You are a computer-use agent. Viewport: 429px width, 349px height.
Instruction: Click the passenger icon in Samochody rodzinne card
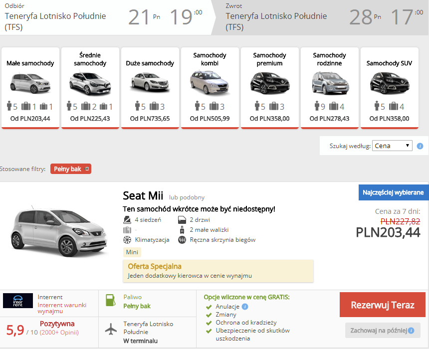[x=317, y=106]
